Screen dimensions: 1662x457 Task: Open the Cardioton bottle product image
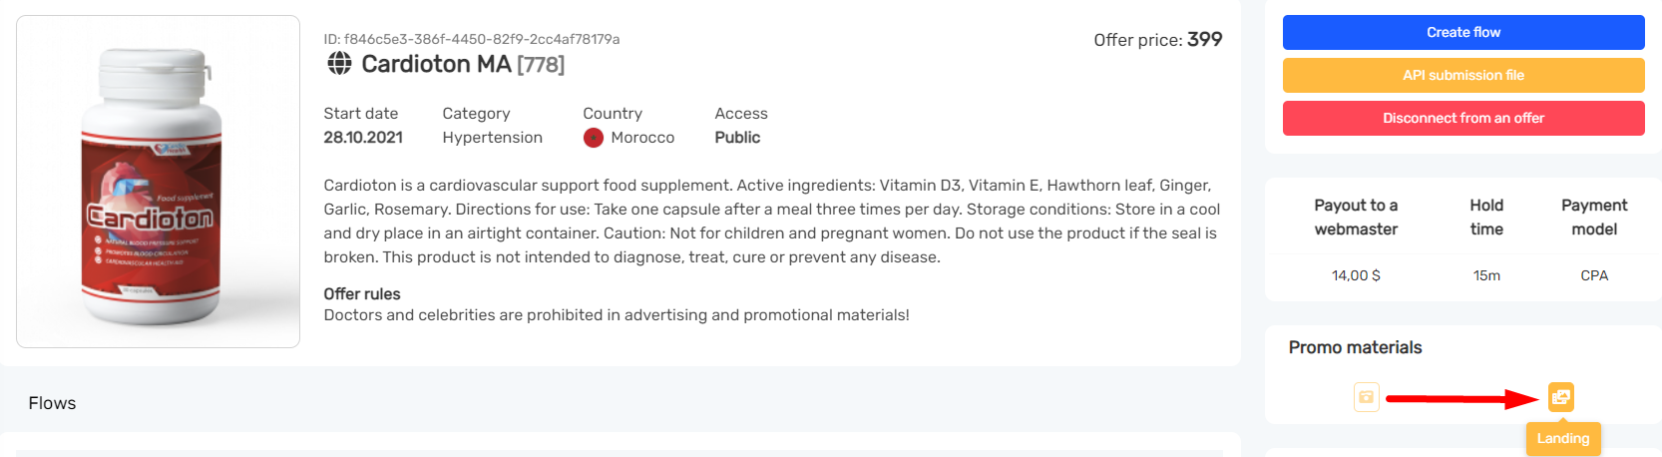click(158, 182)
